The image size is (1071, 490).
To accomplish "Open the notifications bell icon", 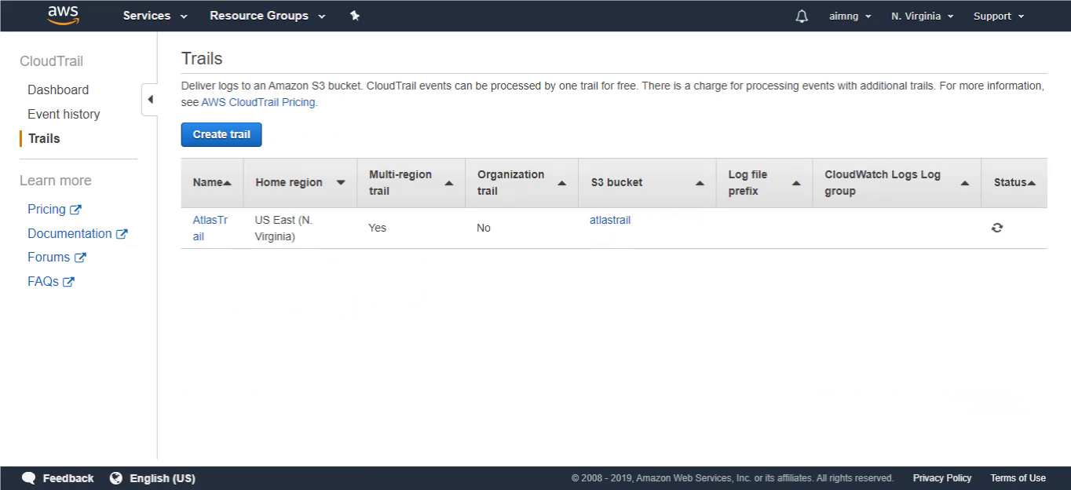I will coord(802,16).
